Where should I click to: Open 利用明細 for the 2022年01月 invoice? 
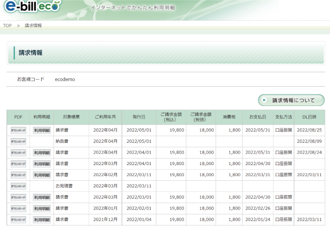(42, 208)
